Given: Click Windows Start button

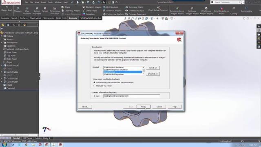Looking at the screenshot, I should click(x=4, y=145).
